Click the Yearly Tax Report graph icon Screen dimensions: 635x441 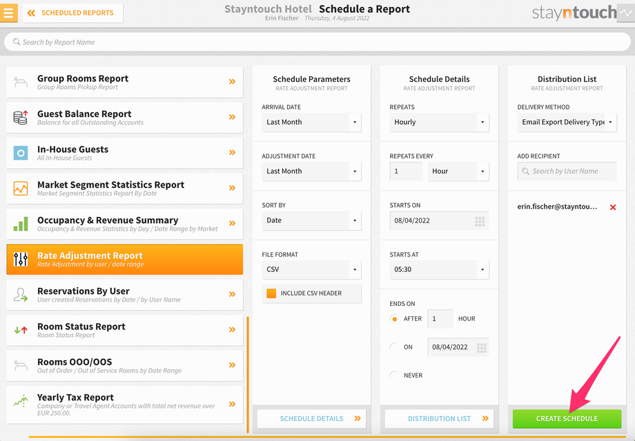(21, 400)
